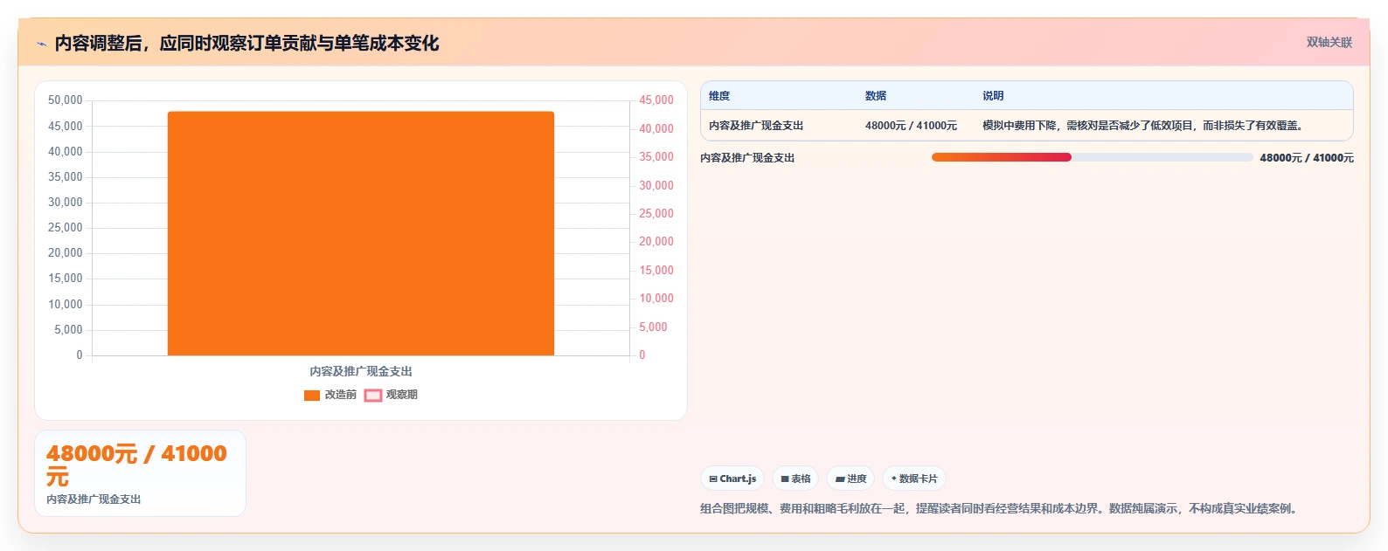Click the icon before the header title
This screenshot has width=1388, height=551.
[41, 44]
